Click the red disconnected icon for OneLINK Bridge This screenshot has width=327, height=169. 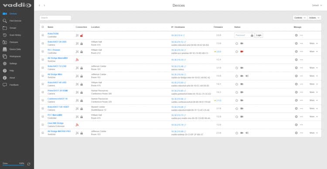tap(77, 125)
